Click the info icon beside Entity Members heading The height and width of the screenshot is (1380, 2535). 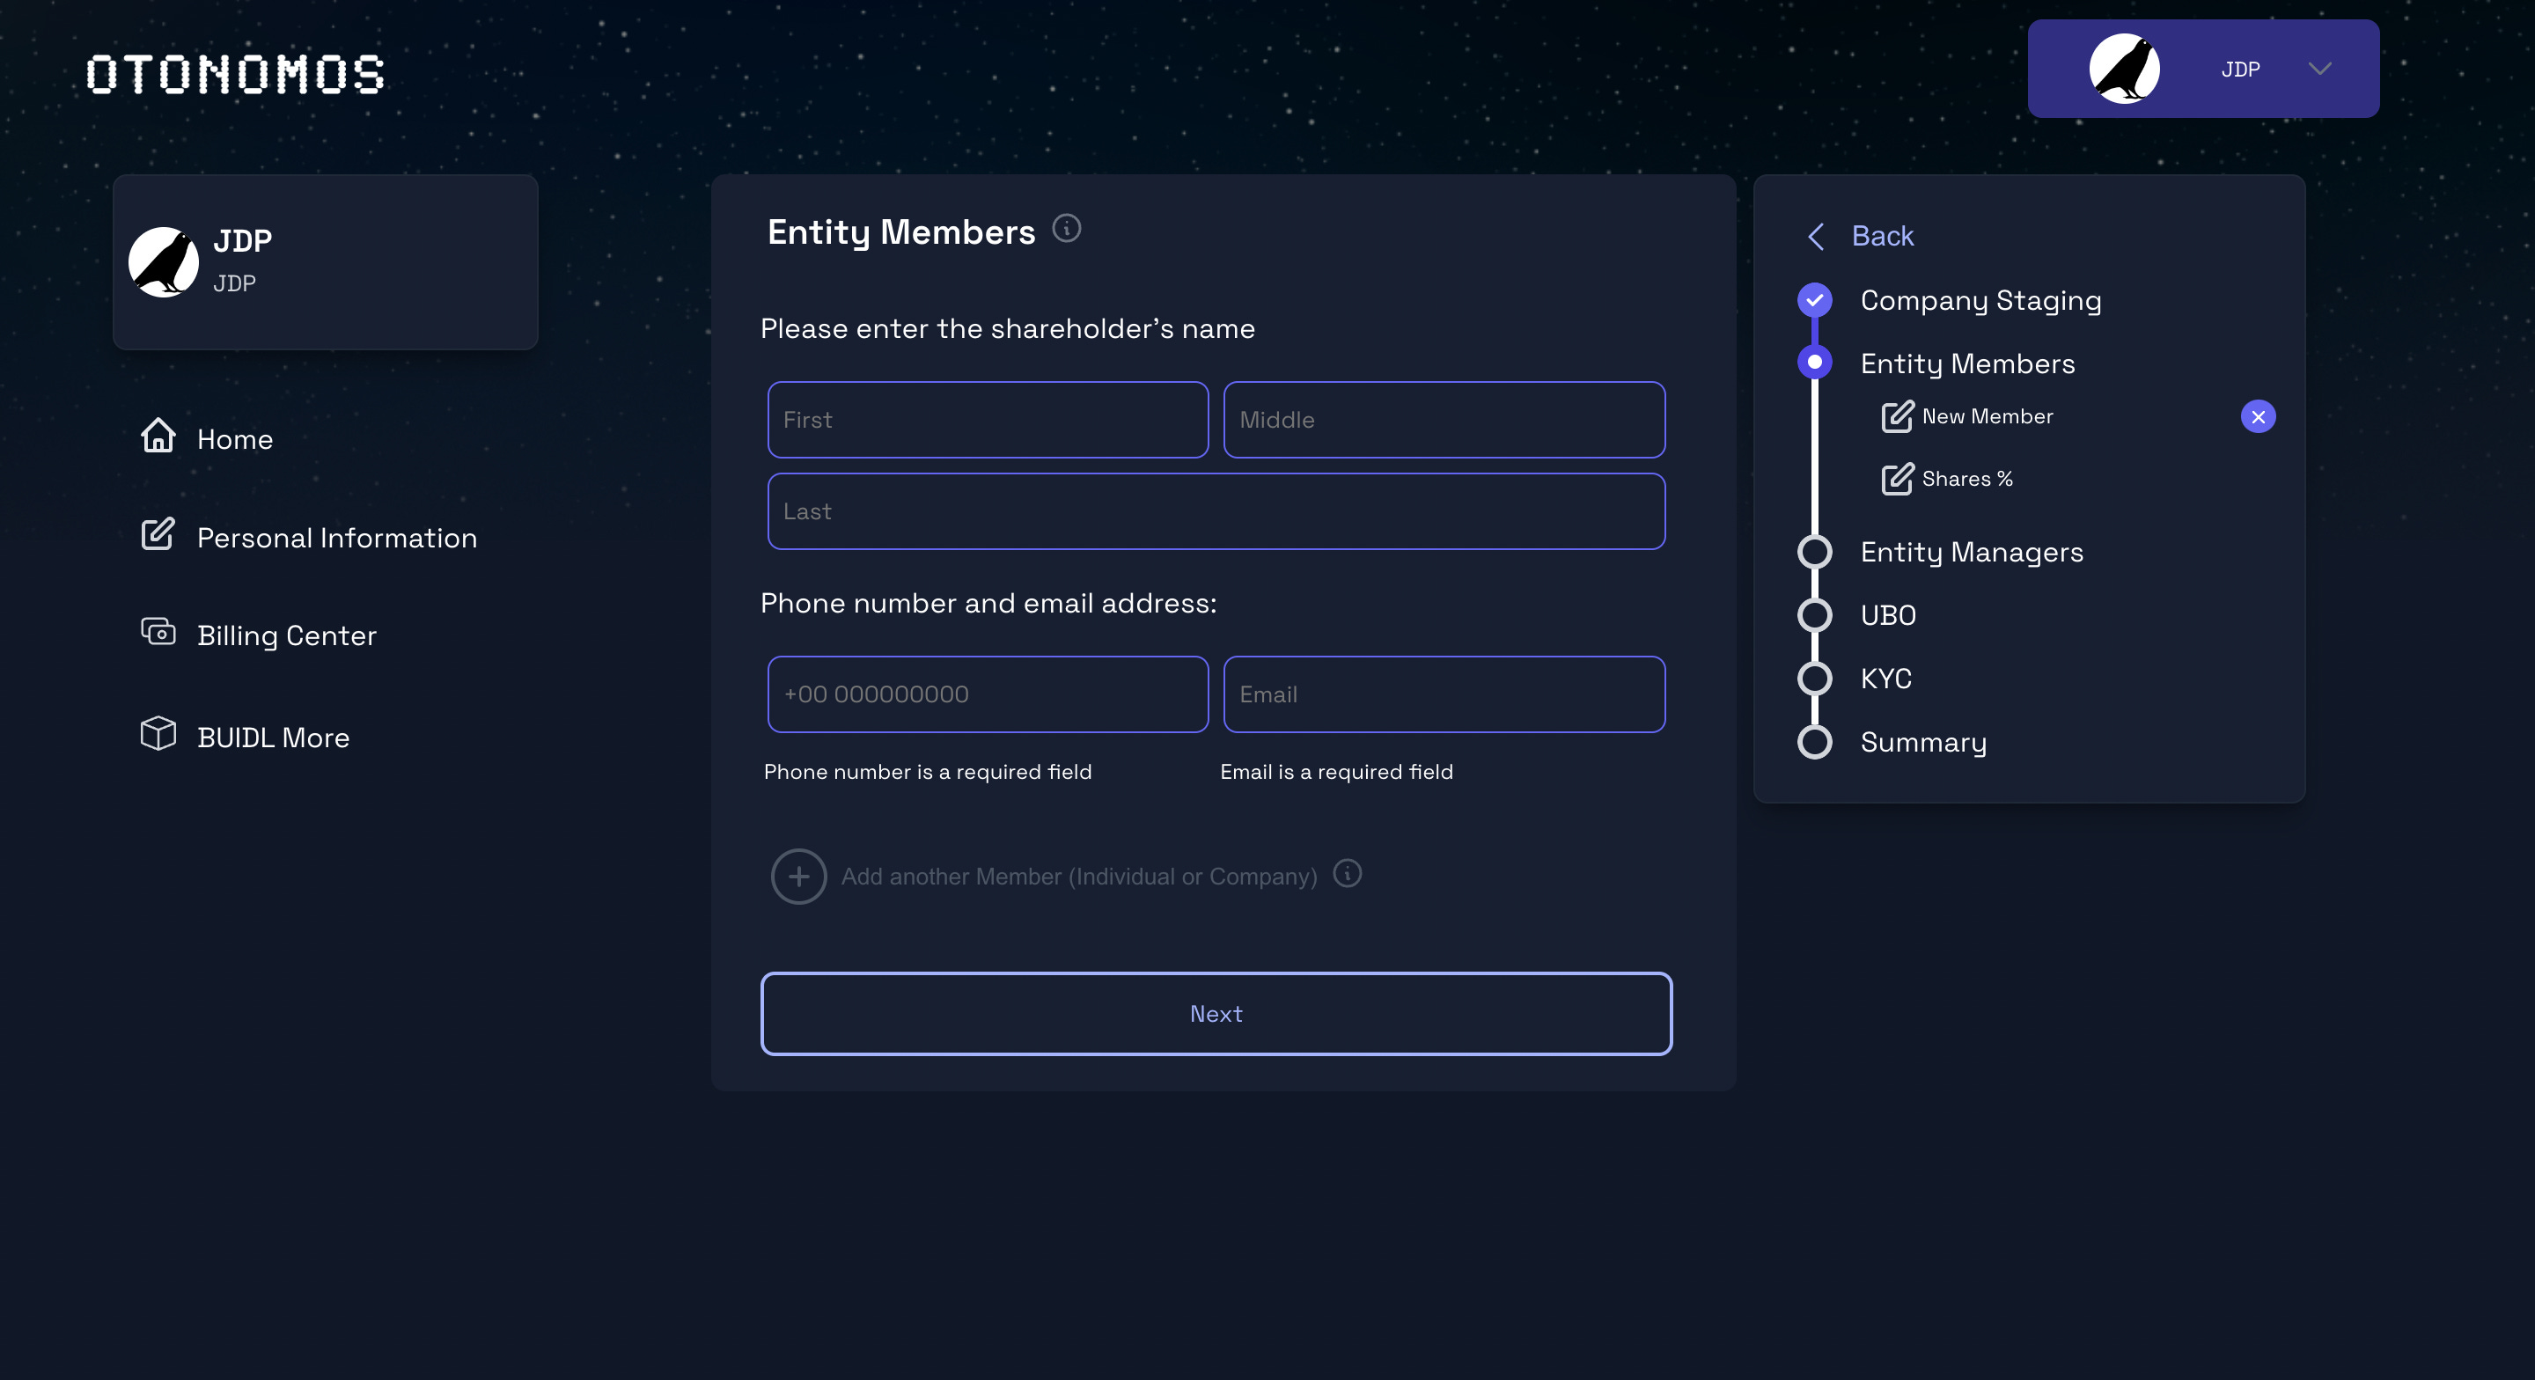[x=1067, y=228]
